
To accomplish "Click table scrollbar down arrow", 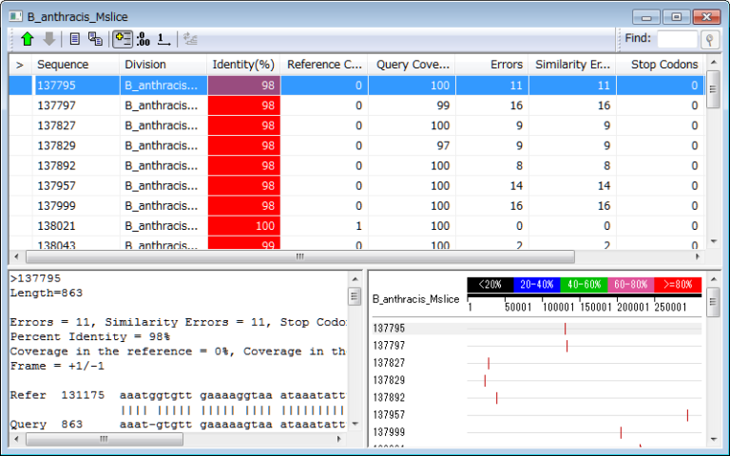I will click(x=713, y=241).
